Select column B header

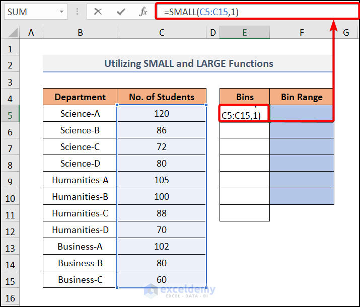[x=80, y=32]
